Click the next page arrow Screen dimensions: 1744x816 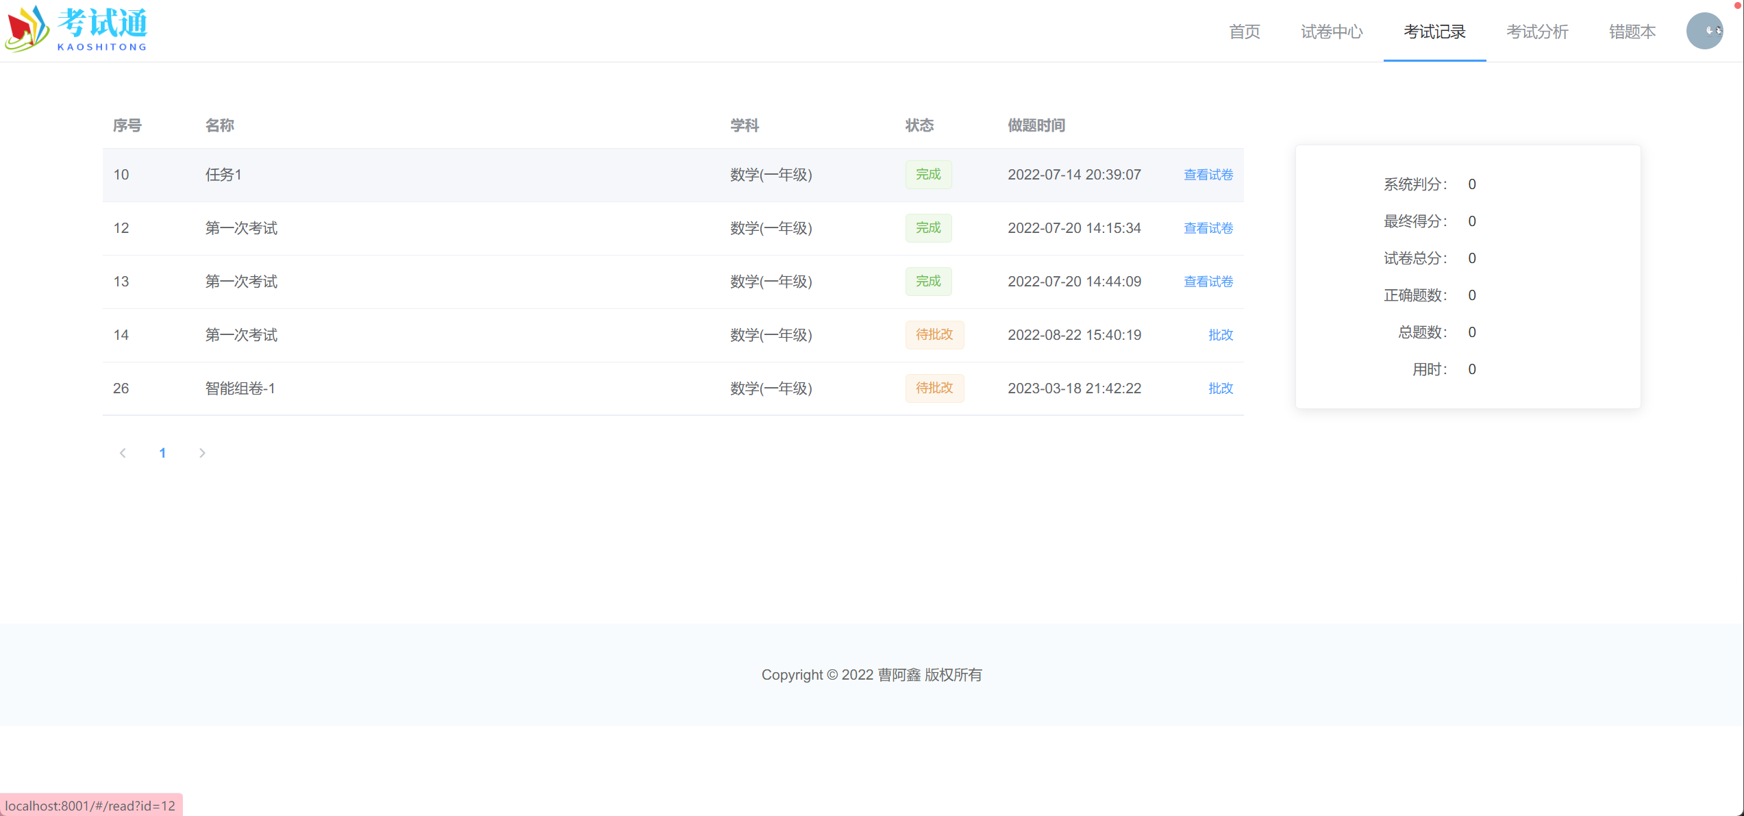tap(202, 453)
